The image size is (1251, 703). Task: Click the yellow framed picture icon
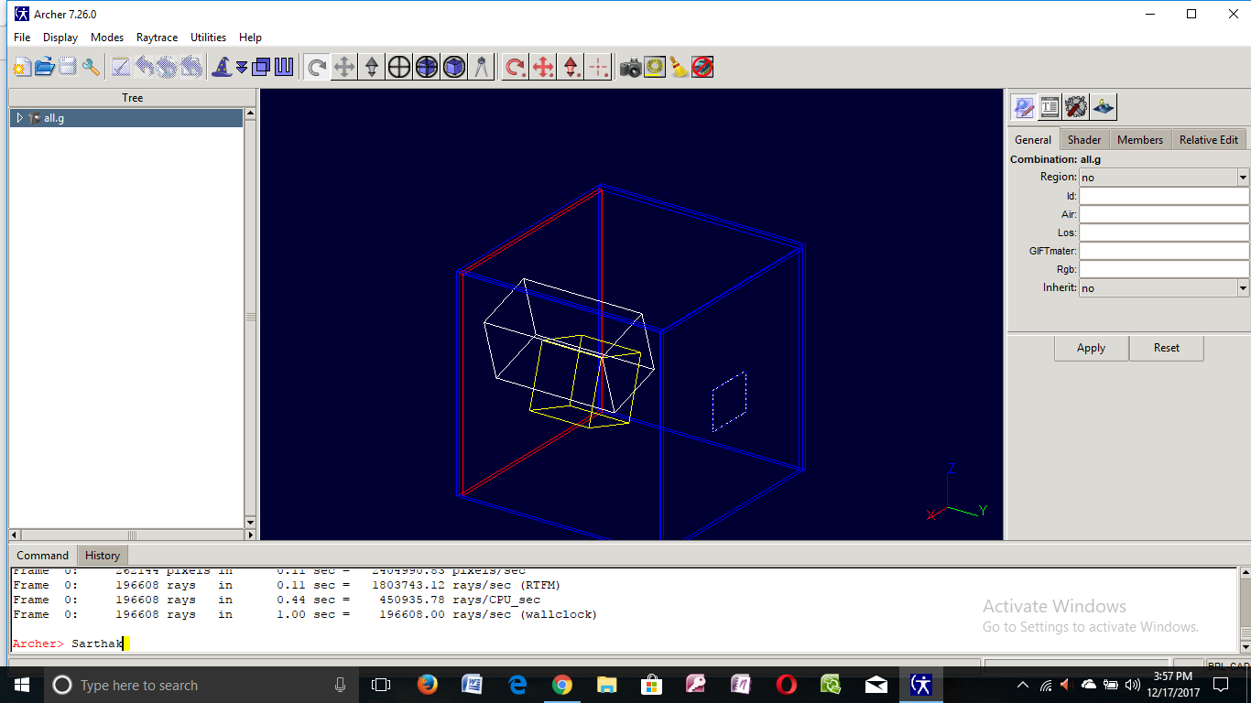tap(654, 67)
